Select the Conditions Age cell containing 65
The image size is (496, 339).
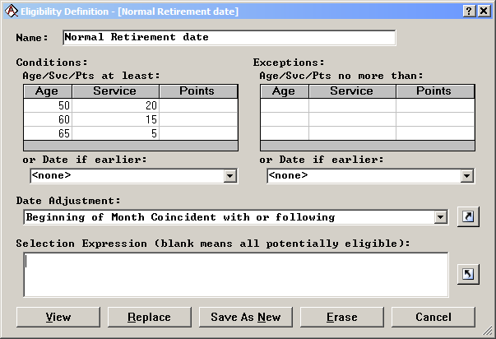tap(46, 133)
